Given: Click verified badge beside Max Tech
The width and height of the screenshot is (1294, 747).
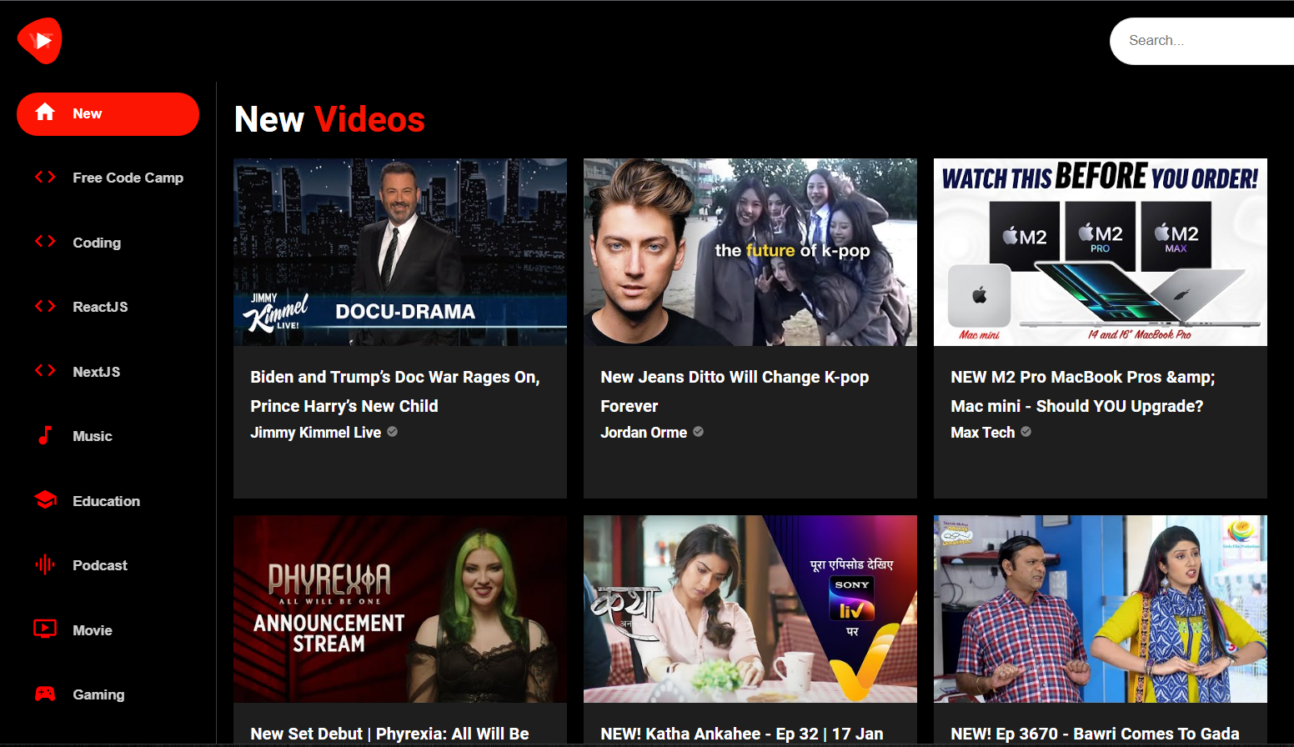Looking at the screenshot, I should [1026, 432].
